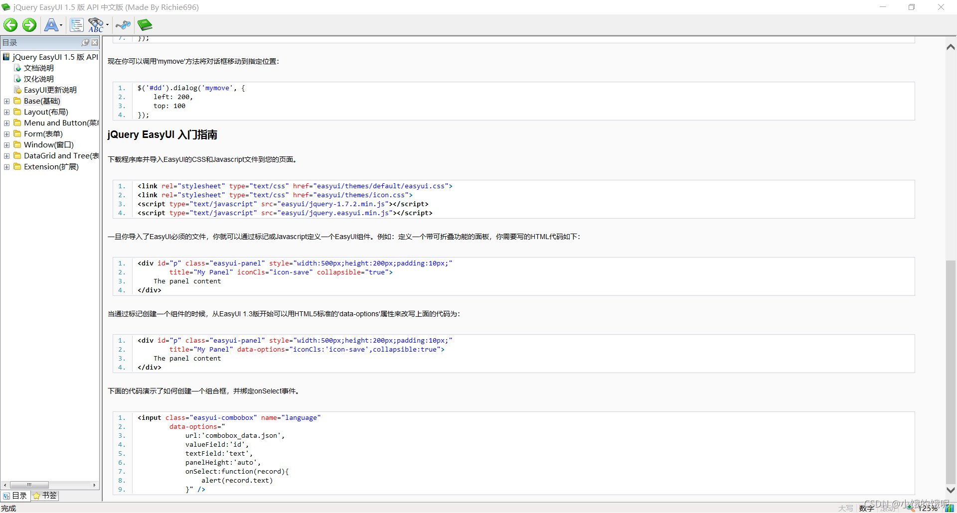Click the "panelHeight:'auto'," code line
The height and width of the screenshot is (513, 957).
pyautogui.click(x=223, y=463)
